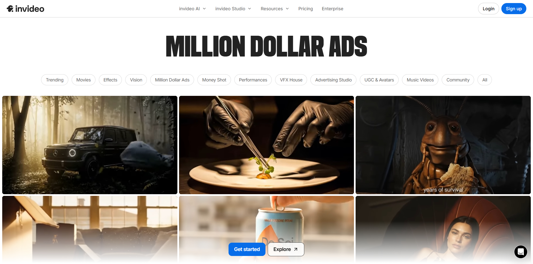
Task: Choose the Money Shot category
Action: [x=214, y=80]
